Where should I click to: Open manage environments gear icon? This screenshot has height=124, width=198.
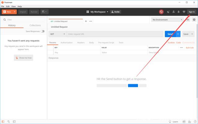coord(194,19)
